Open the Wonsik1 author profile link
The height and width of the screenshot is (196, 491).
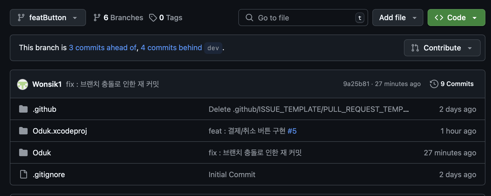[x=47, y=84]
